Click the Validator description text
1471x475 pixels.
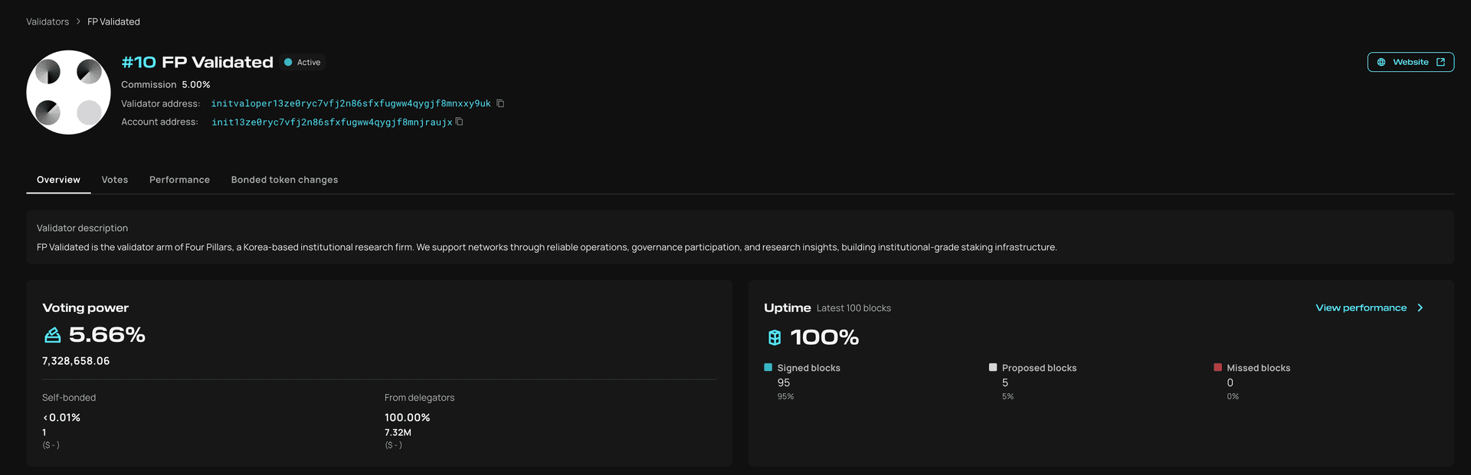pyautogui.click(x=546, y=247)
